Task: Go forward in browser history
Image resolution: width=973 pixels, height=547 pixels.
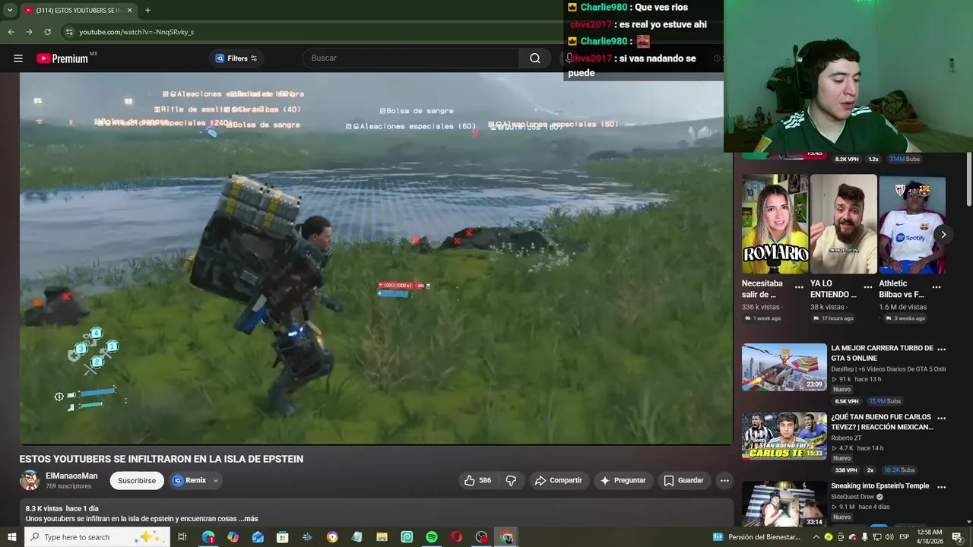Action: pyautogui.click(x=29, y=32)
